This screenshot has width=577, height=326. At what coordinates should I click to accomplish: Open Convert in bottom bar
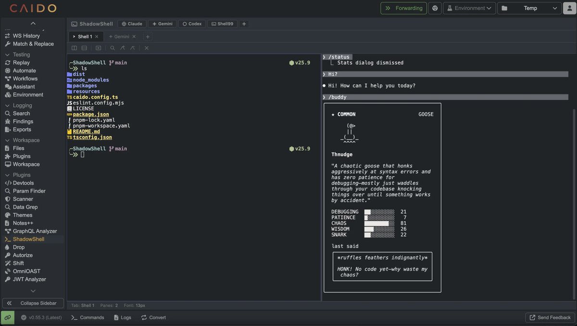click(x=153, y=317)
